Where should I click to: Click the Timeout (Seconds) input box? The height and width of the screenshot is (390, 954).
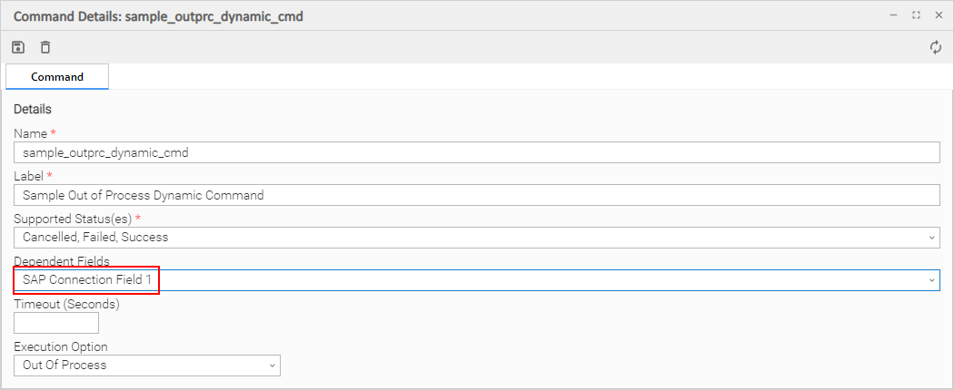(56, 323)
